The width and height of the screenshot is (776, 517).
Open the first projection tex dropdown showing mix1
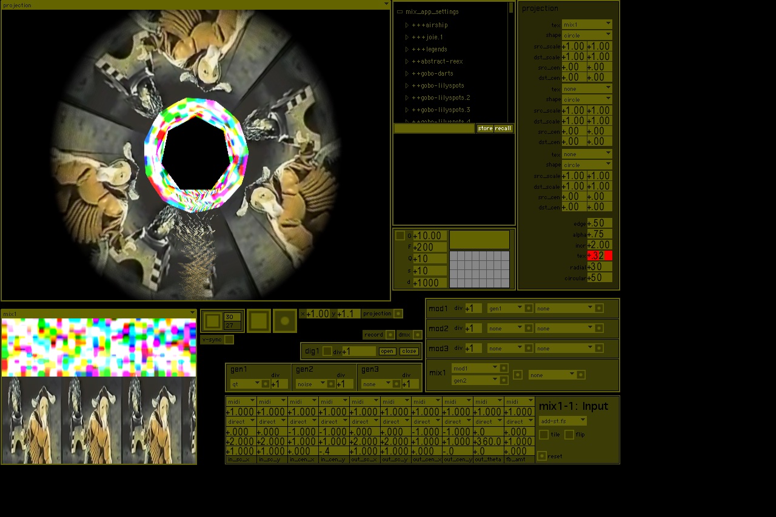[586, 25]
